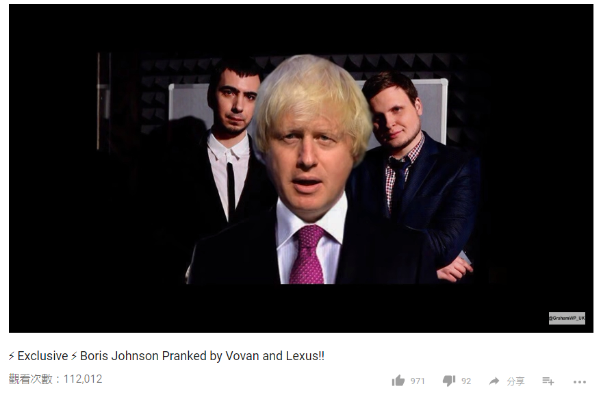The height and width of the screenshot is (393, 601).
Task: Click the first lightning bolt in title
Action: 12,356
